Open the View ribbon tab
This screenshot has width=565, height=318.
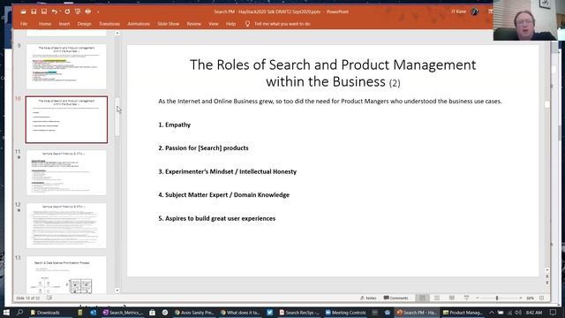click(x=214, y=24)
